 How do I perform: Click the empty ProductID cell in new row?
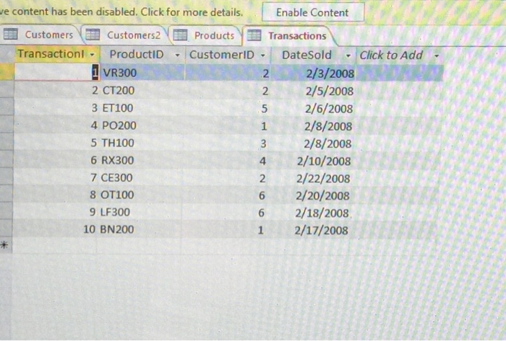coord(138,247)
